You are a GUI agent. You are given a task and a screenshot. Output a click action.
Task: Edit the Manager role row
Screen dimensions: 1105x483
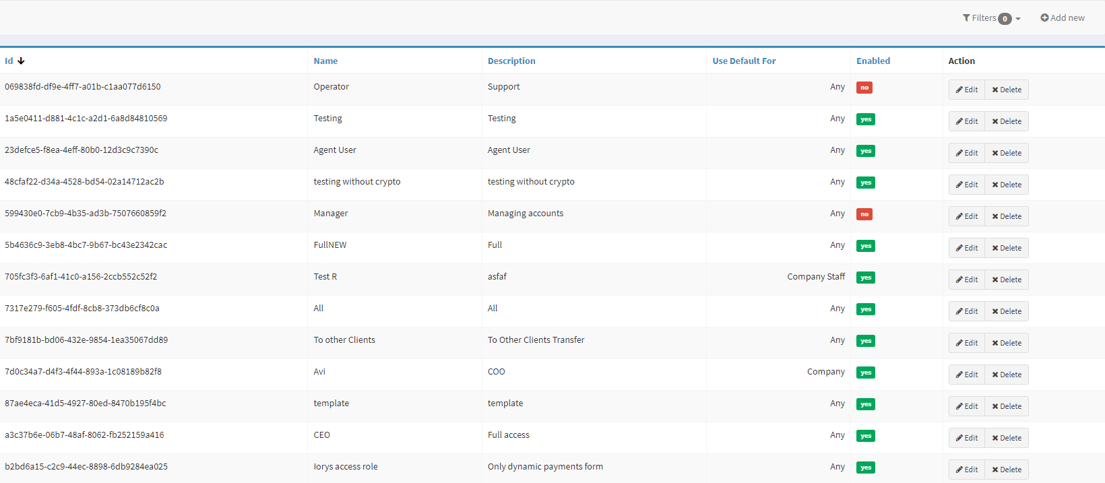[x=967, y=216]
